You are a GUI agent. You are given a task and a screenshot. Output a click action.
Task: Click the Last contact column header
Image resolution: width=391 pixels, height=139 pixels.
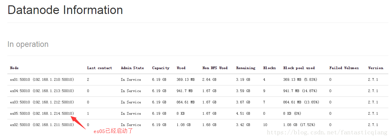tap(100, 68)
